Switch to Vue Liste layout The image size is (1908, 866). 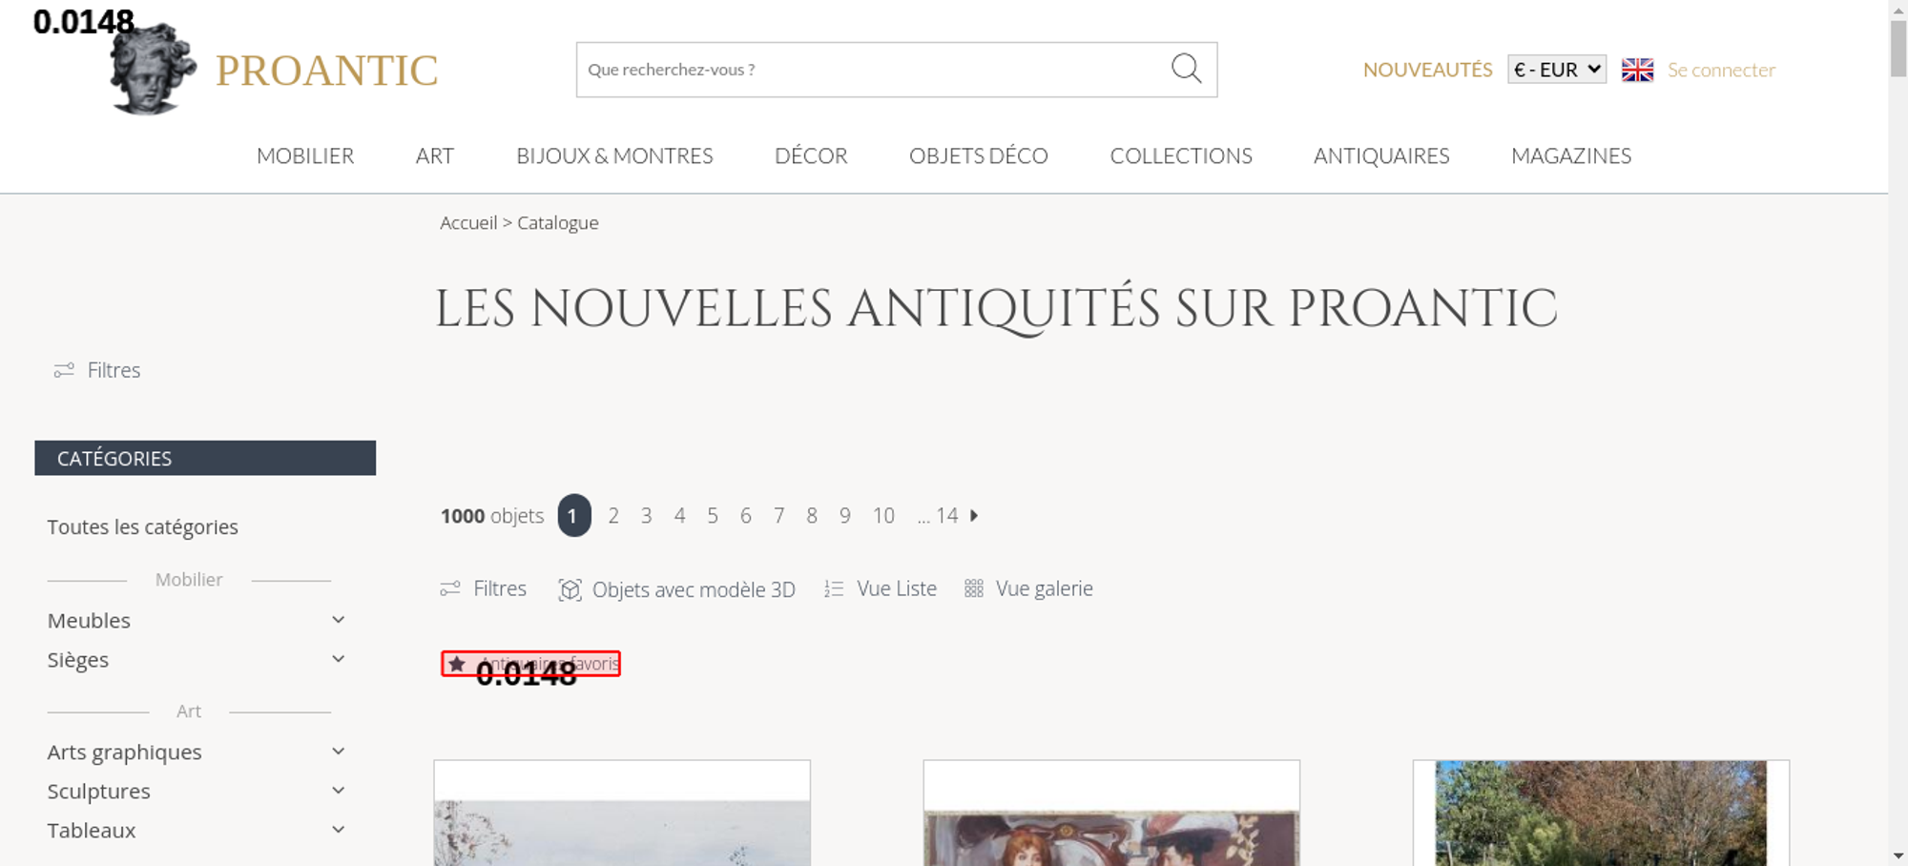click(881, 589)
